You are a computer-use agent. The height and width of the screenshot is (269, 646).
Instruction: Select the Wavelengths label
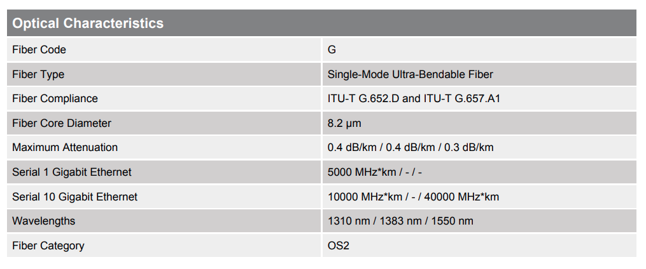tap(43, 221)
